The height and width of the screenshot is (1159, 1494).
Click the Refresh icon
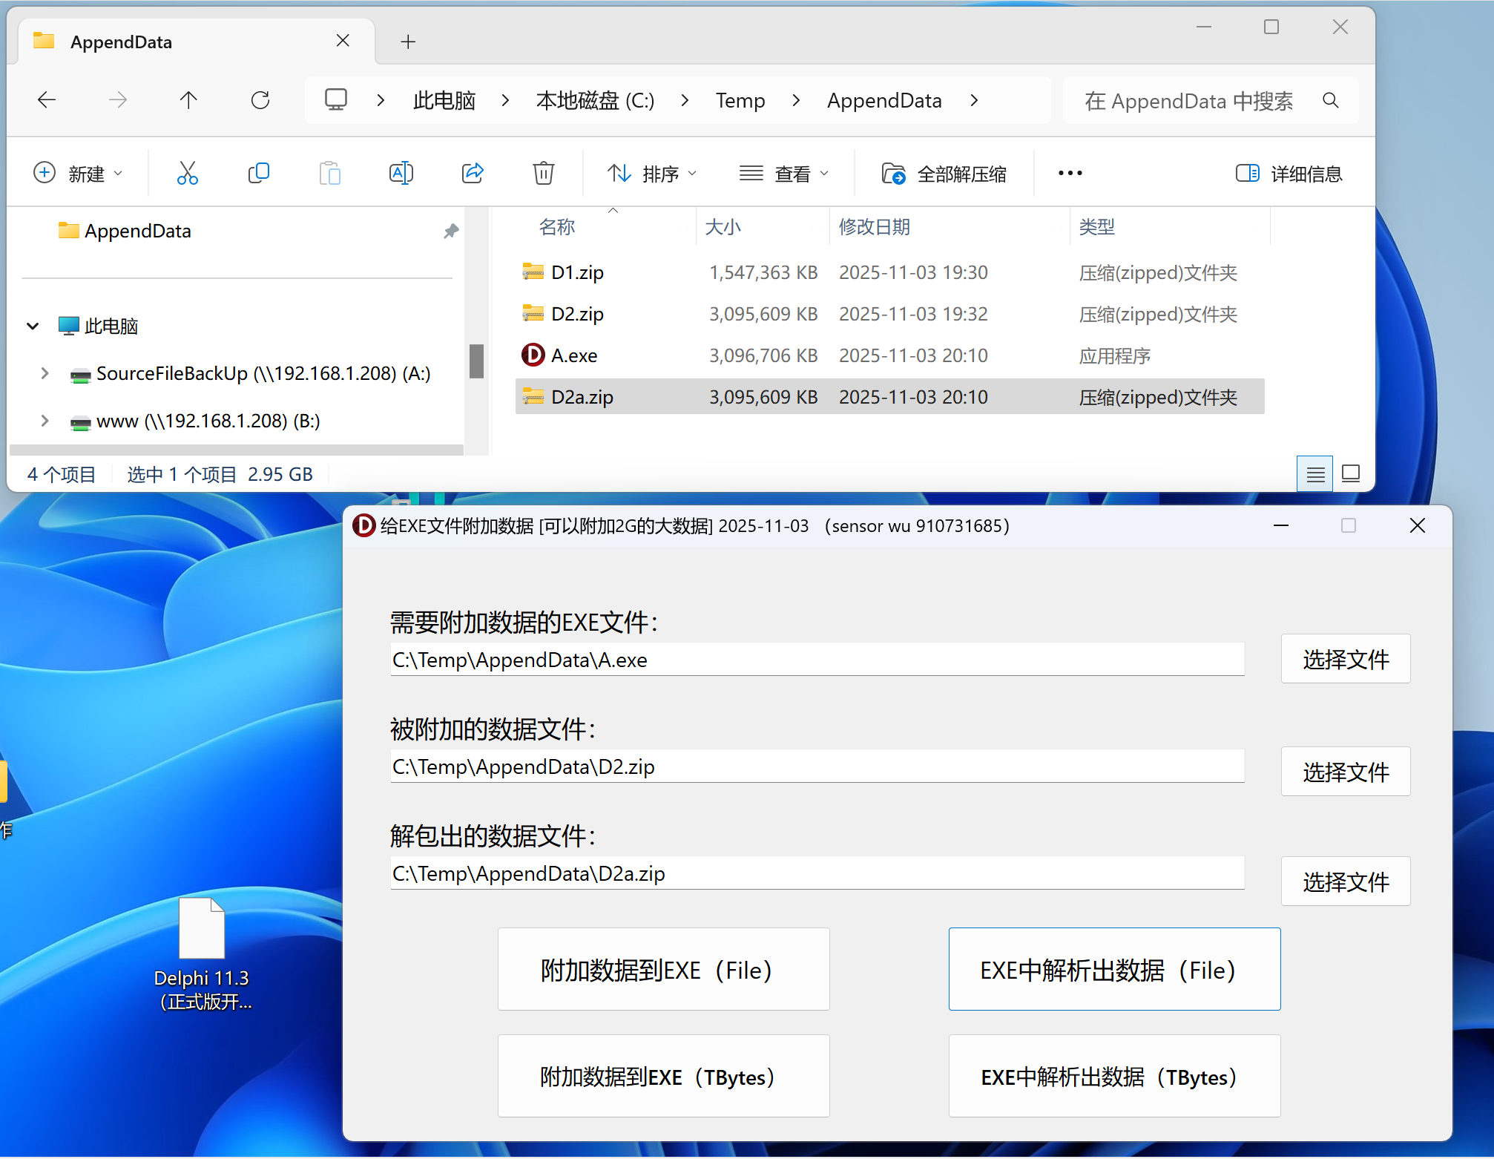click(260, 100)
